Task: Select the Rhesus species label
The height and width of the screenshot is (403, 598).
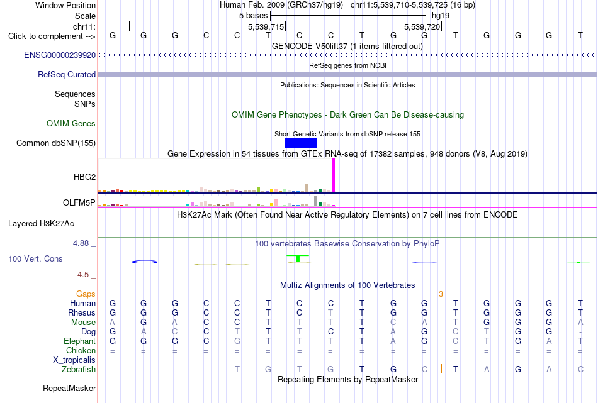Action: [82, 312]
